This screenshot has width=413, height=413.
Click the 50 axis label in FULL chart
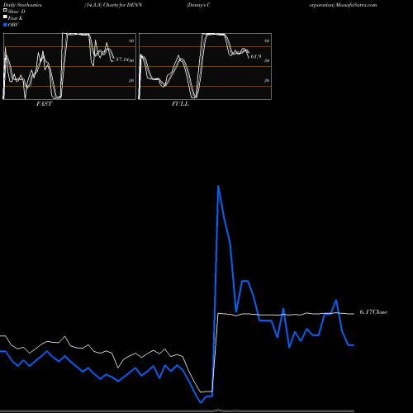click(x=267, y=60)
